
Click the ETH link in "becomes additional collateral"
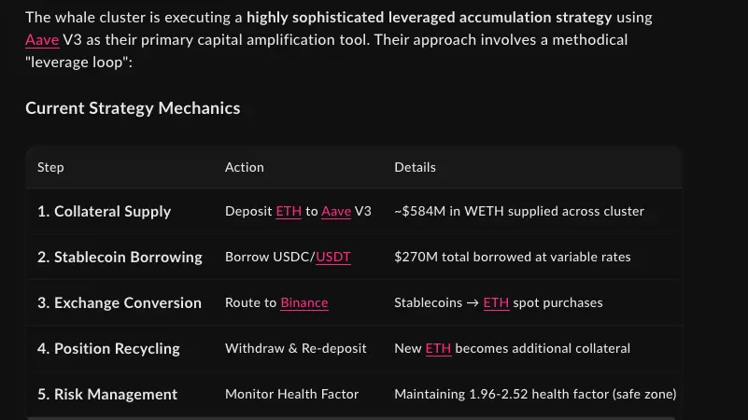(x=438, y=348)
